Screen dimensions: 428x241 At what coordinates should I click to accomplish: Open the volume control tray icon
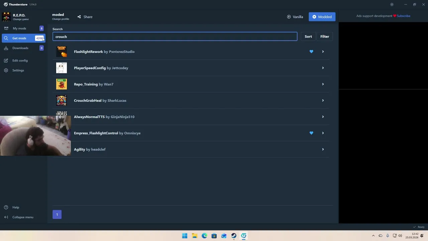click(x=400, y=236)
